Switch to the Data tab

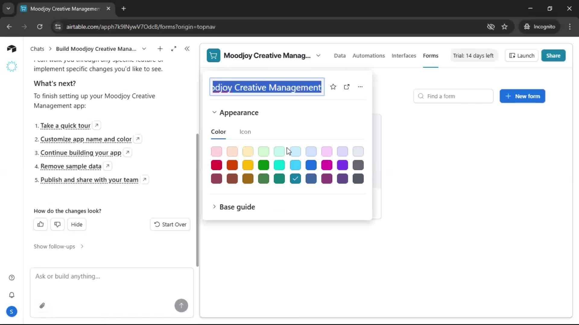click(340, 56)
